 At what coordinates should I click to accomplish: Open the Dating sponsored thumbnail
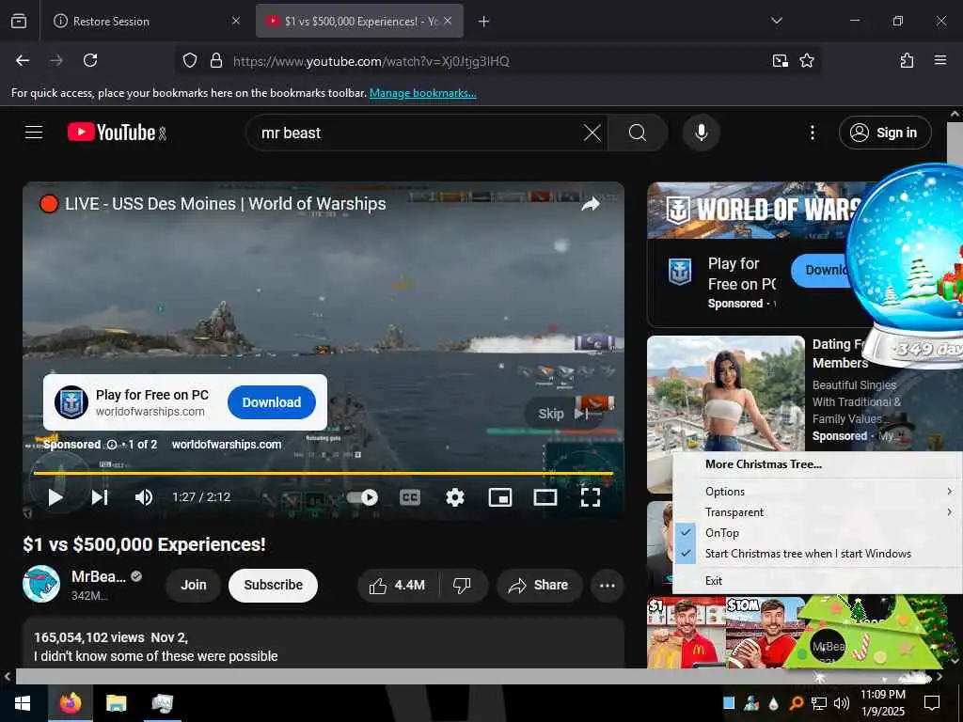pyautogui.click(x=725, y=394)
